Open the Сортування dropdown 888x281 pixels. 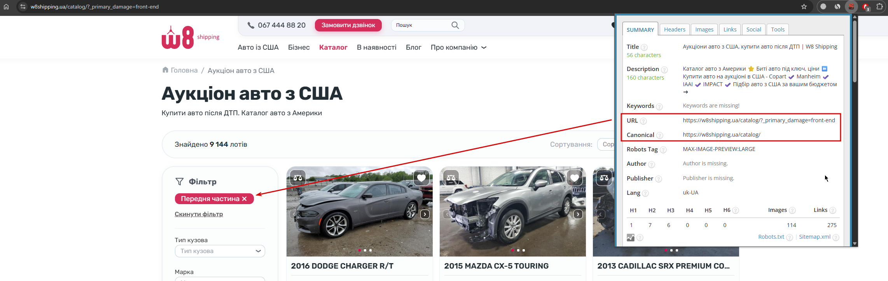point(606,144)
